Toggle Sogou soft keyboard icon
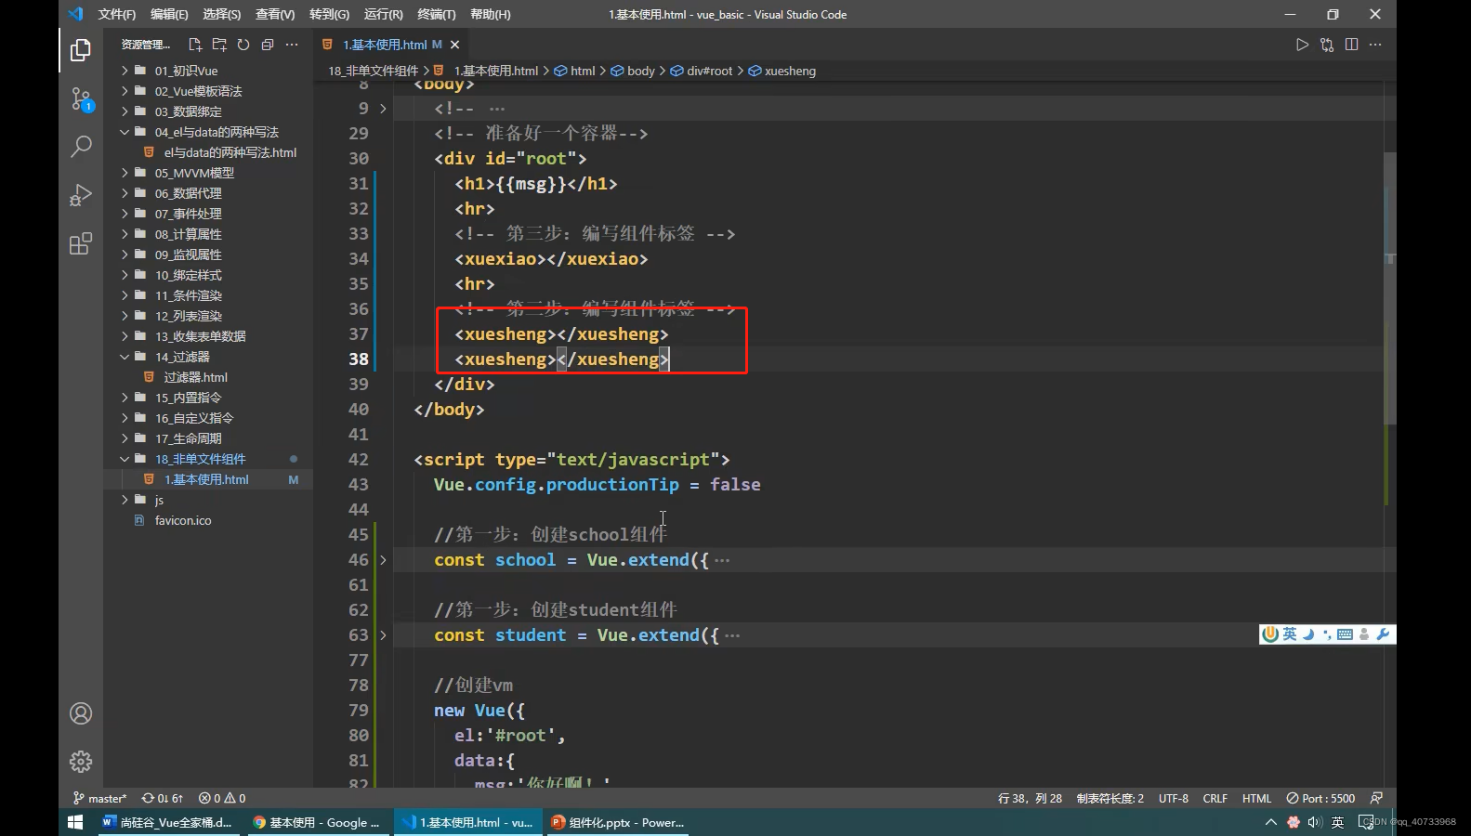Screen dimensions: 1471x836 click(x=1345, y=634)
